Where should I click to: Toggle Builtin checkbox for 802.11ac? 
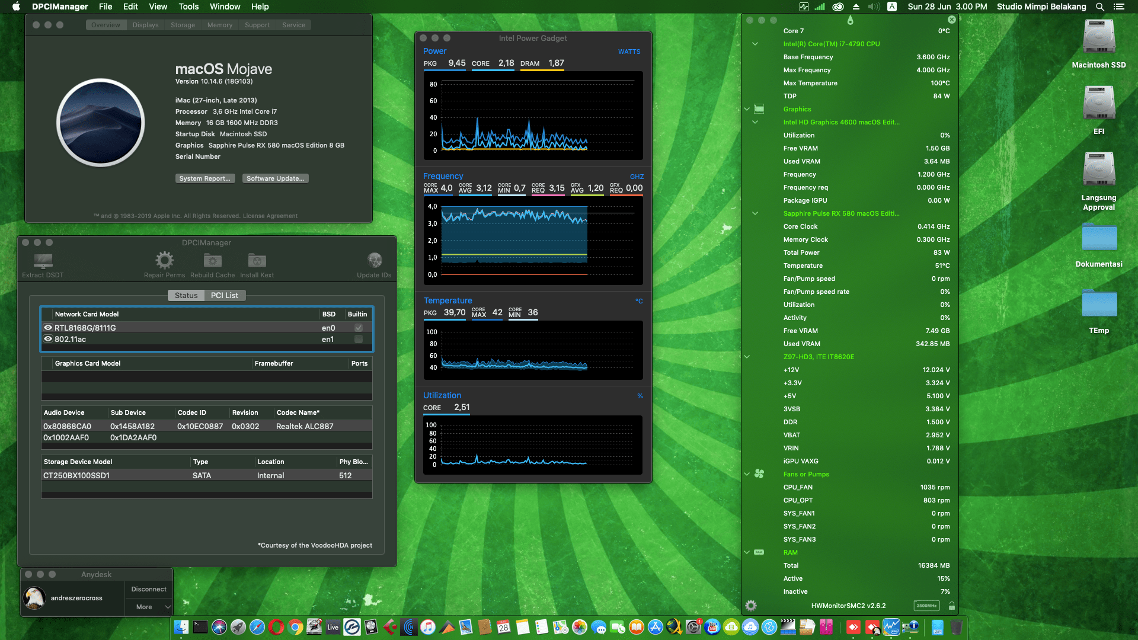point(359,339)
